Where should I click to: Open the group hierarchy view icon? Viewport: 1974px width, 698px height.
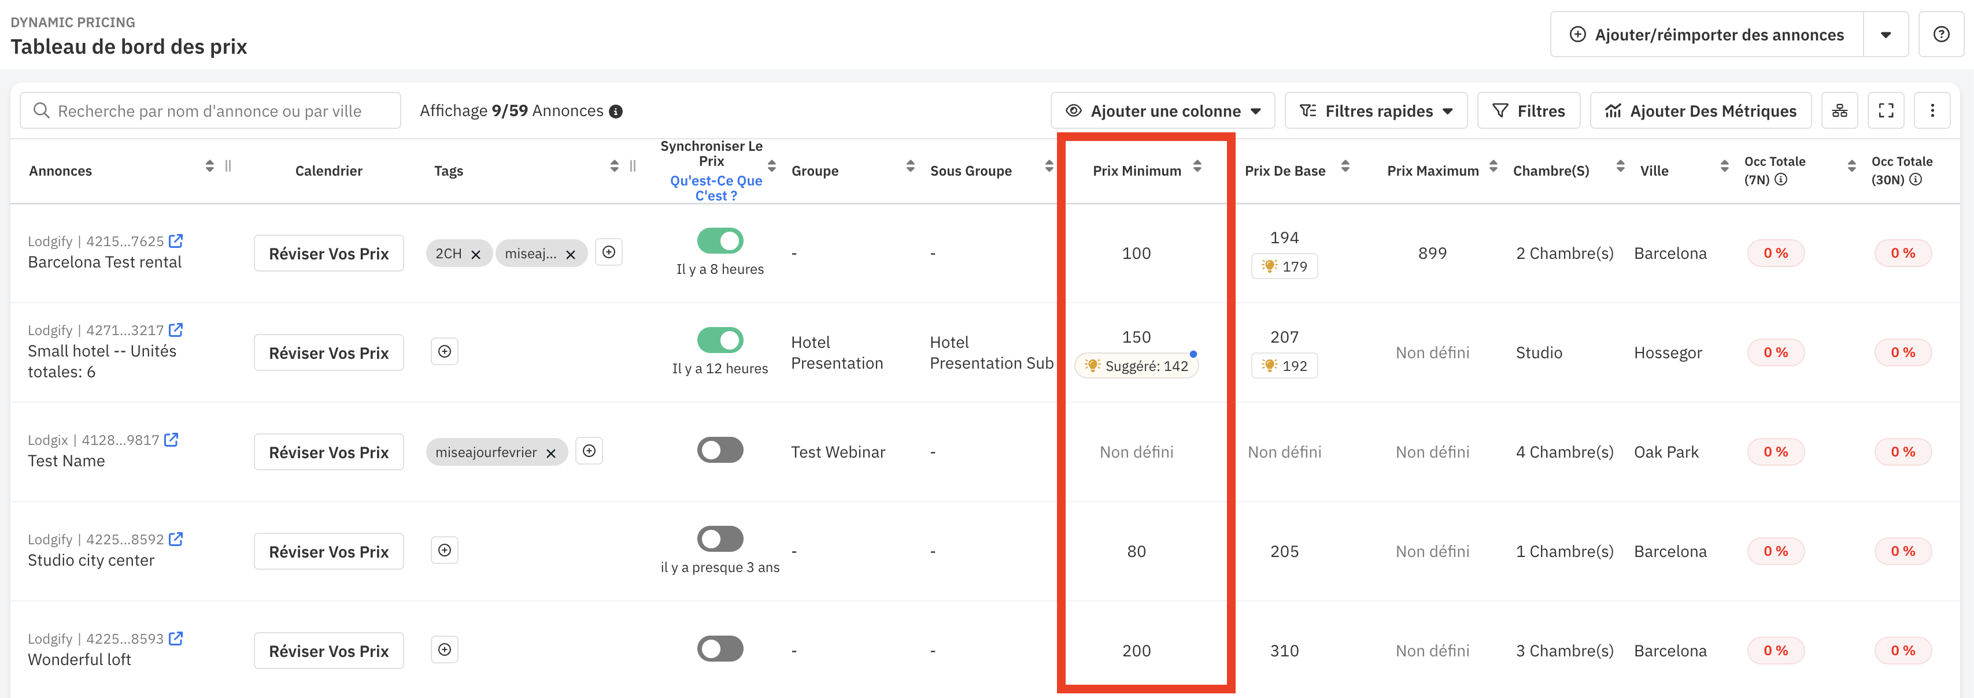1839,111
